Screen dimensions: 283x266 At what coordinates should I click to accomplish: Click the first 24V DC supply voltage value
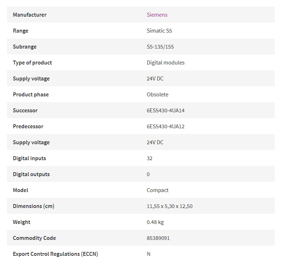155,79
